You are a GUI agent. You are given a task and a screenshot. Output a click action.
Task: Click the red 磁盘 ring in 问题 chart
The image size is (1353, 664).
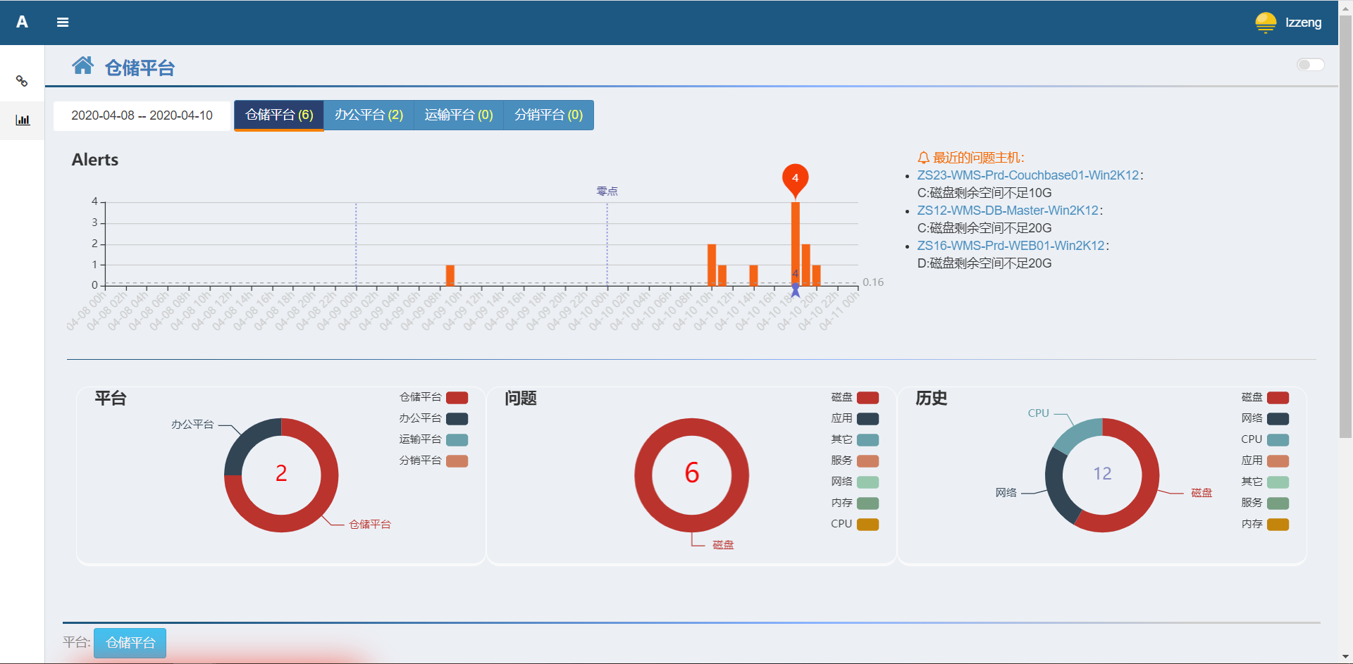coord(692,524)
